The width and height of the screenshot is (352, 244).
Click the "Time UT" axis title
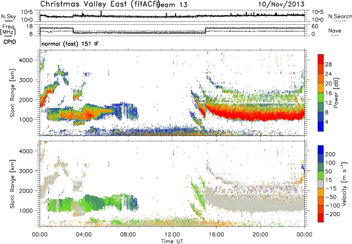click(172, 241)
